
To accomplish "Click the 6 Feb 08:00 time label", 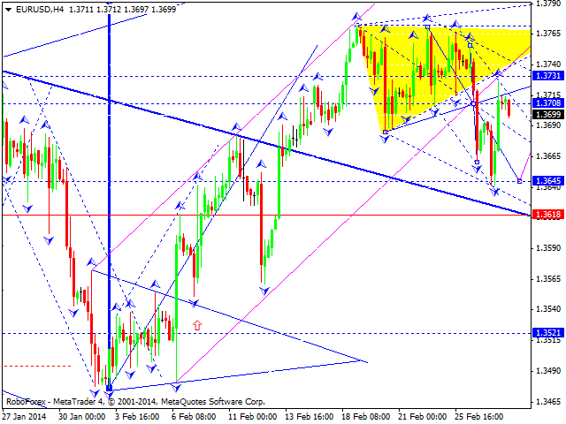I will coord(194,416).
